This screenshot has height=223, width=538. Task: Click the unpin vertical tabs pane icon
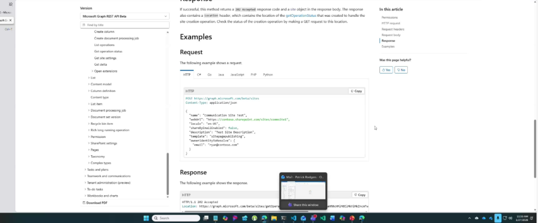click(11, 4)
